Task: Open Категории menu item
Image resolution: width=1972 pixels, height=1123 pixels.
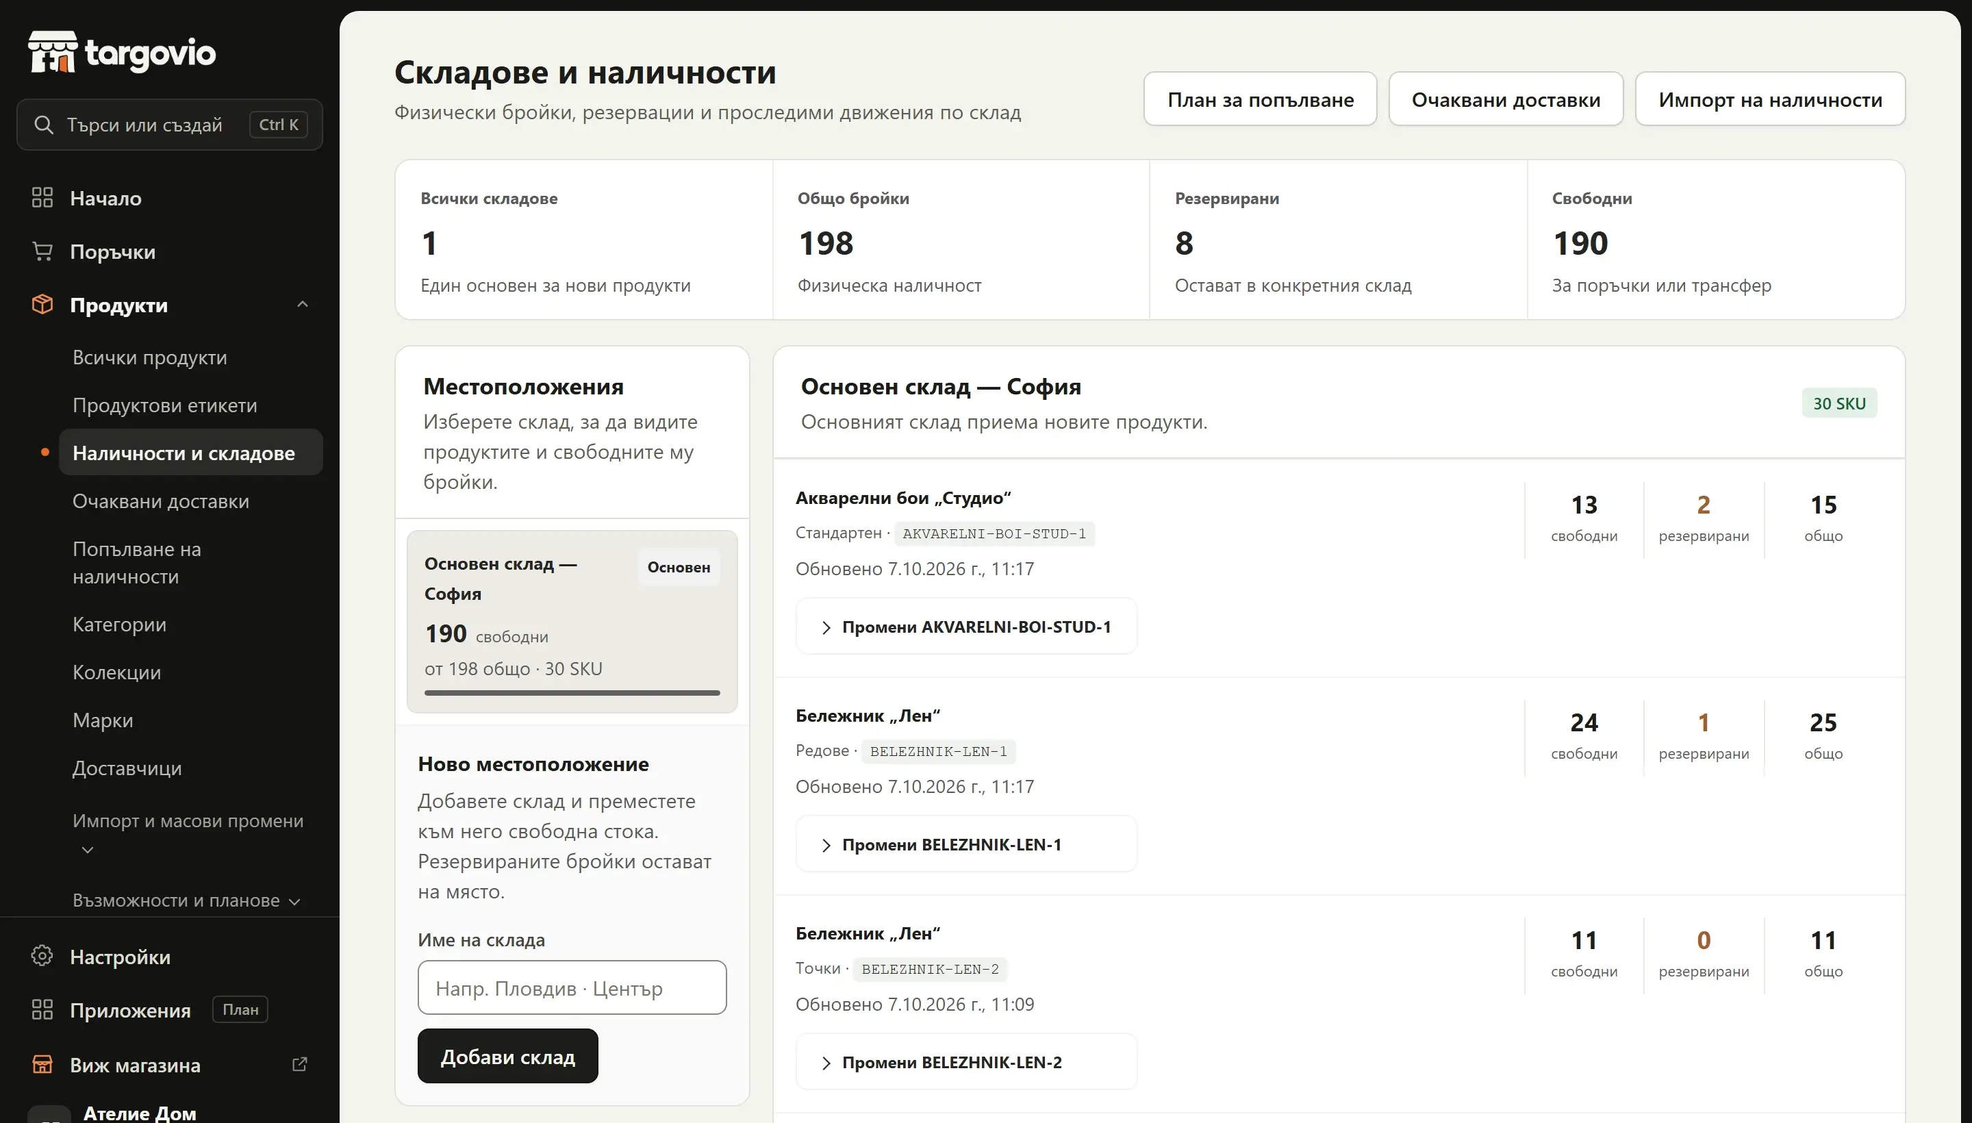Action: (118, 624)
